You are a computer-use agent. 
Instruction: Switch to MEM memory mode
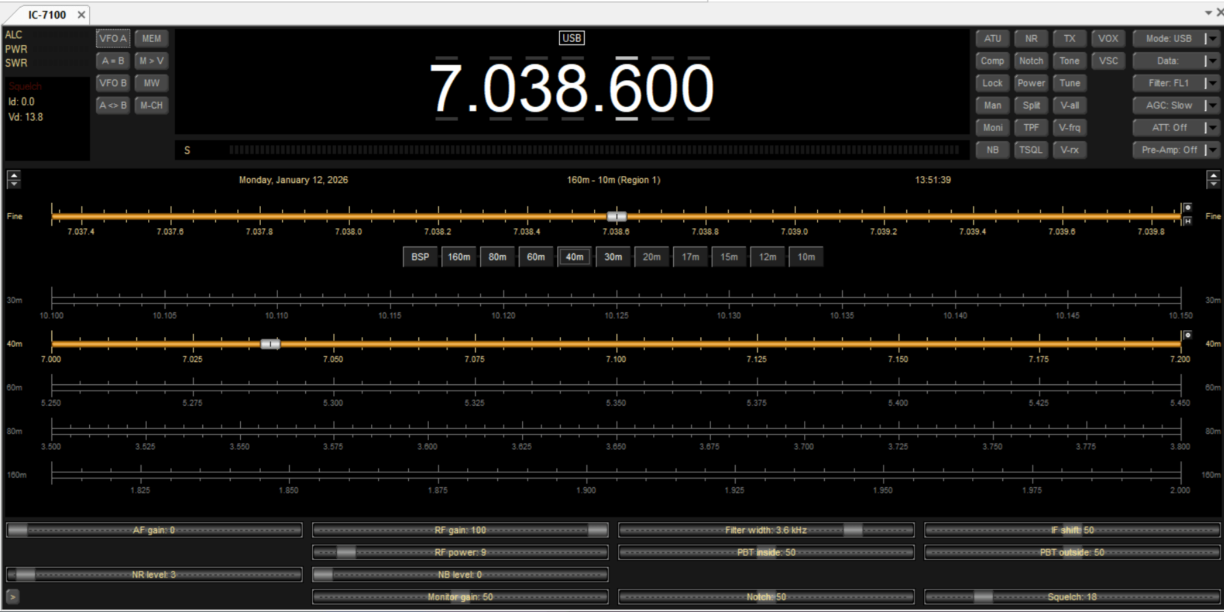[152, 39]
